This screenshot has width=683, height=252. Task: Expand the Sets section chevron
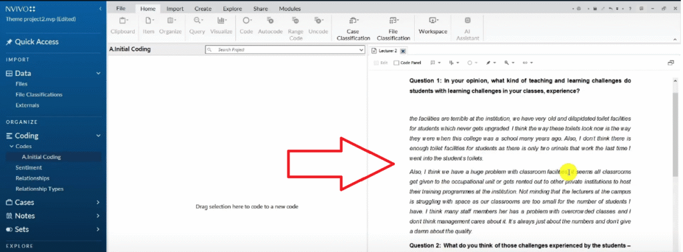point(98,229)
